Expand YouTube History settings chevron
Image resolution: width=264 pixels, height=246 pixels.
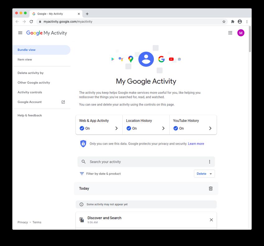(210, 128)
